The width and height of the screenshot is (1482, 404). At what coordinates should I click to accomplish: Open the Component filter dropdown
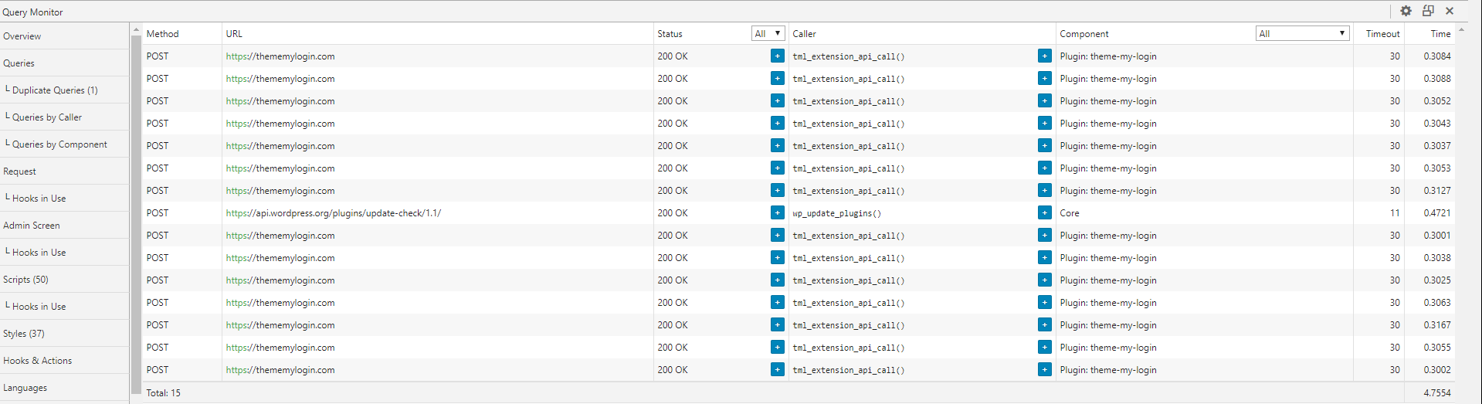pyautogui.click(x=1302, y=33)
